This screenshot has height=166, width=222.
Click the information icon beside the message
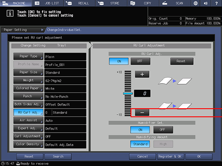(10, 14)
